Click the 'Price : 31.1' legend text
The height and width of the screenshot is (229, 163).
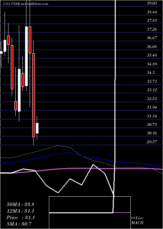click(20, 218)
